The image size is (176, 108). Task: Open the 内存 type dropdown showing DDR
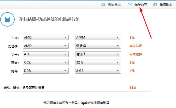(46, 71)
